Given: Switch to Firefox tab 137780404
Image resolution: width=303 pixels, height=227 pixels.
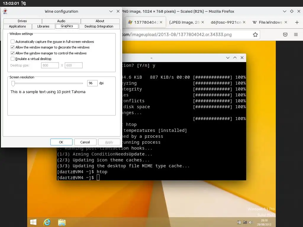Looking at the screenshot, I should click(x=145, y=22).
